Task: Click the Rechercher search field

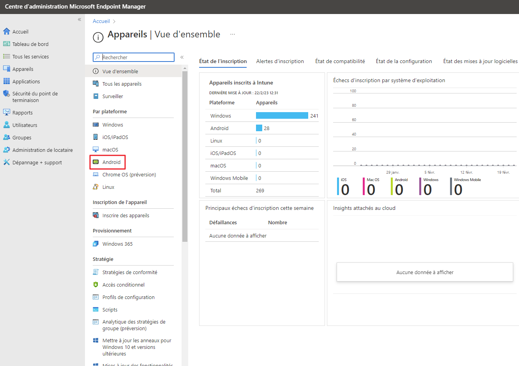Action: (x=134, y=57)
